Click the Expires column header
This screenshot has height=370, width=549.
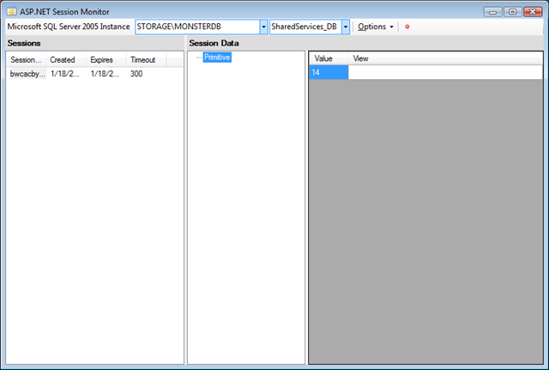tap(106, 59)
